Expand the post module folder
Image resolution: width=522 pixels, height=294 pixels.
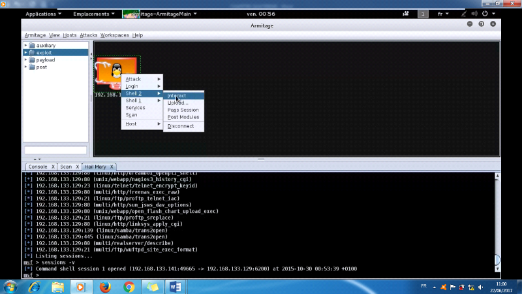pos(26,67)
